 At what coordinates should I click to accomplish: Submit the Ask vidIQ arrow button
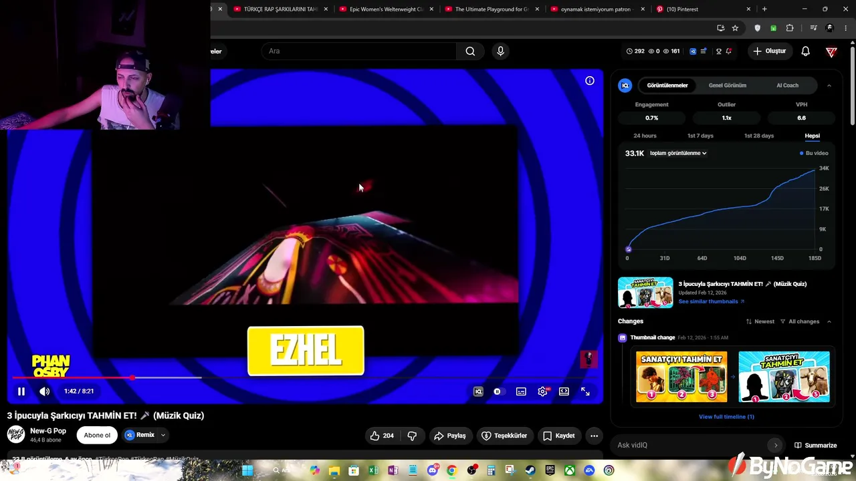[775, 445]
